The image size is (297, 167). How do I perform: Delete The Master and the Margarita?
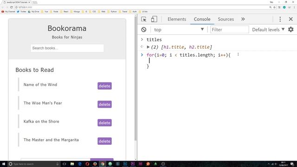(x=104, y=141)
